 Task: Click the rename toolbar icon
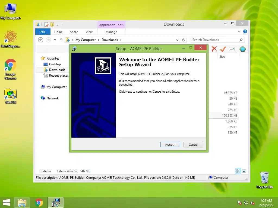(x=232, y=49)
